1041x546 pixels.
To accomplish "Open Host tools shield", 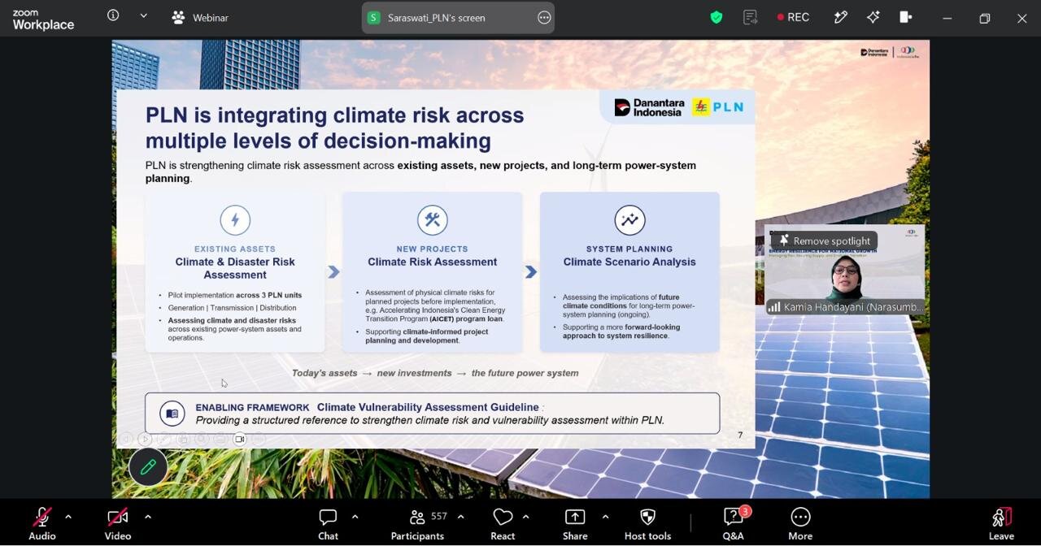I will coord(647,524).
